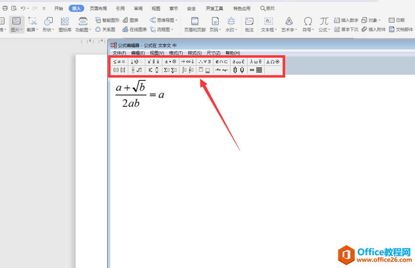Click 在线图表 online chart button
The width and height of the screenshot is (415, 268).
point(135,29)
